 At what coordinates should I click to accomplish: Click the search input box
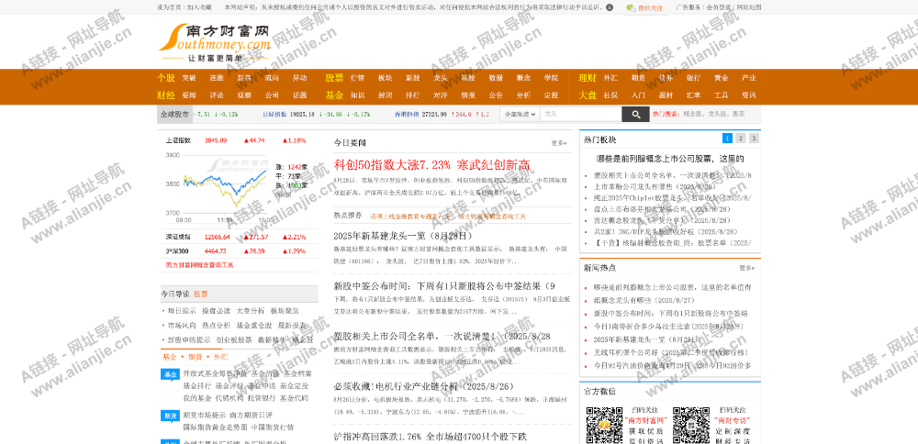580,114
